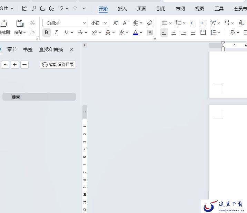Open font dialog launcher arrow
247x213 pixels.
[x=155, y=38]
